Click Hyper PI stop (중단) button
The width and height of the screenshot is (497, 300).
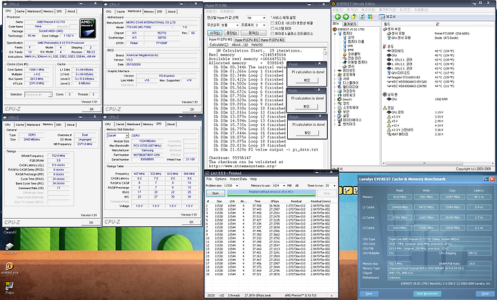tap(231, 33)
